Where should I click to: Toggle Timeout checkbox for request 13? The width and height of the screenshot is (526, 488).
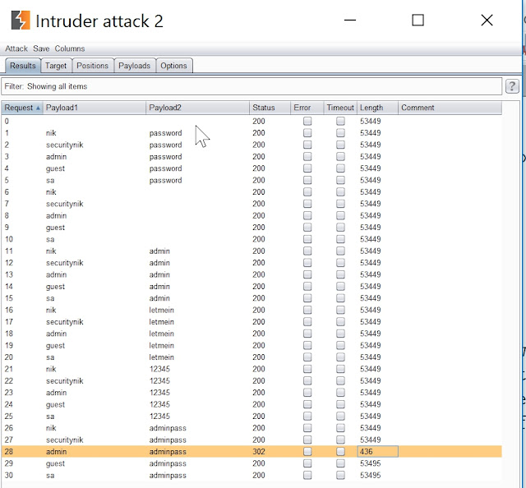[x=340, y=274]
